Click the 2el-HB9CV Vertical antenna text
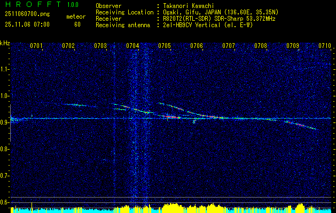 pyautogui.click(x=208, y=25)
